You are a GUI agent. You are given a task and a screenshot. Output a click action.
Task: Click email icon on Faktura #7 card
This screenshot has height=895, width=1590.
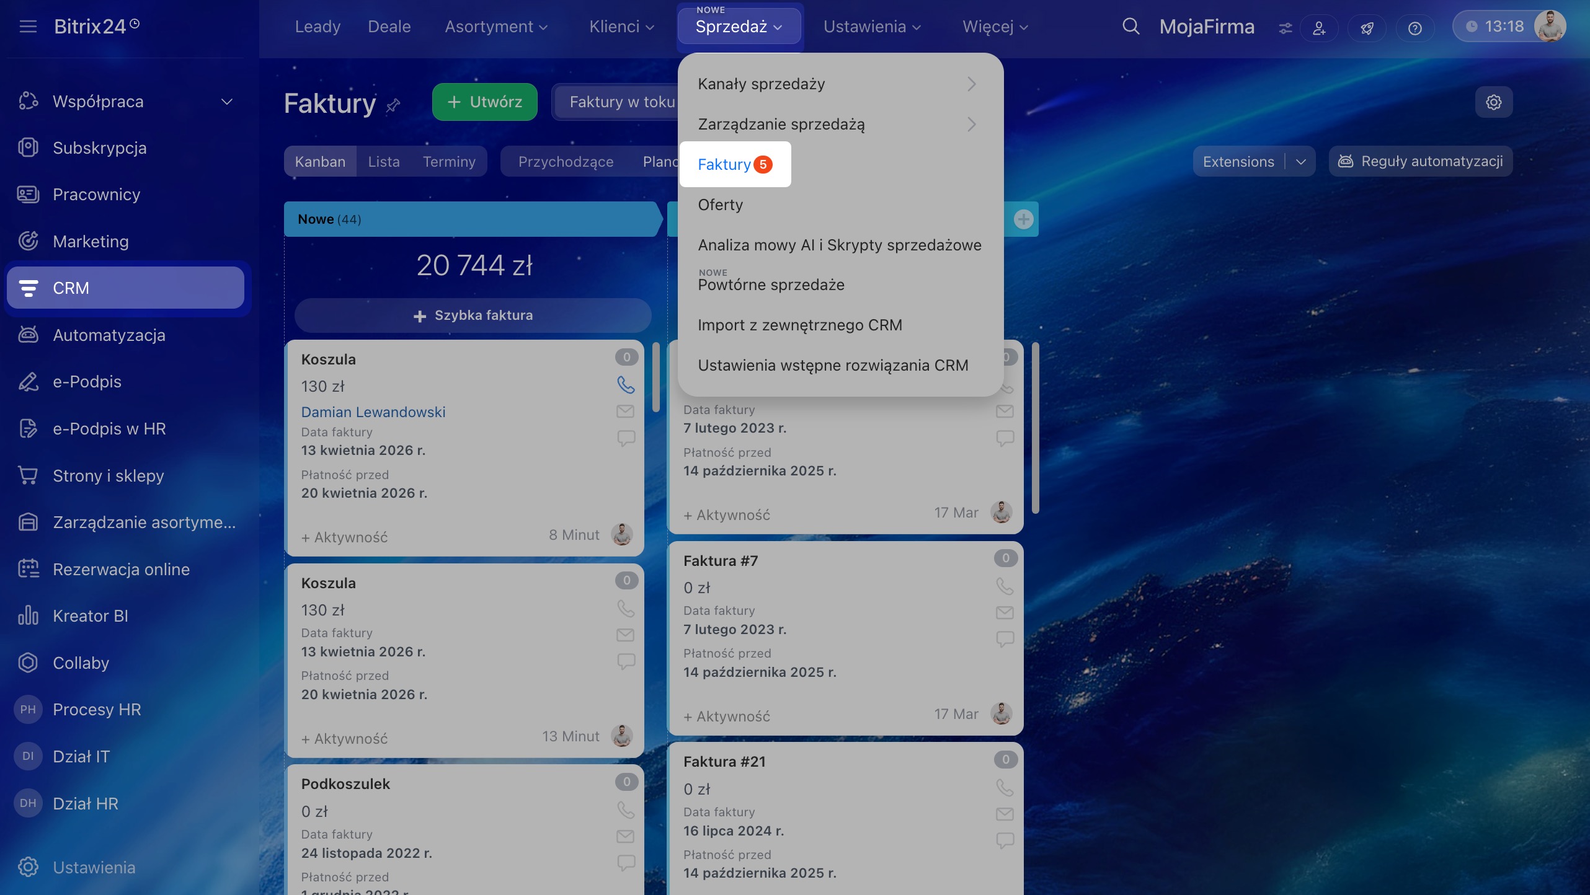point(1004,612)
